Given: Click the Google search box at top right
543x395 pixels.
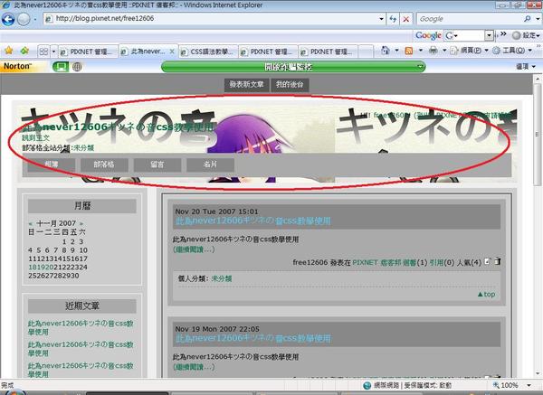Looking at the screenshot, I should pos(469,19).
